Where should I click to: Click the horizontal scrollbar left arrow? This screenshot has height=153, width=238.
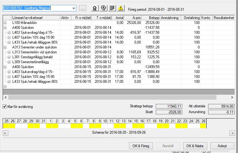click(x=6, y=98)
